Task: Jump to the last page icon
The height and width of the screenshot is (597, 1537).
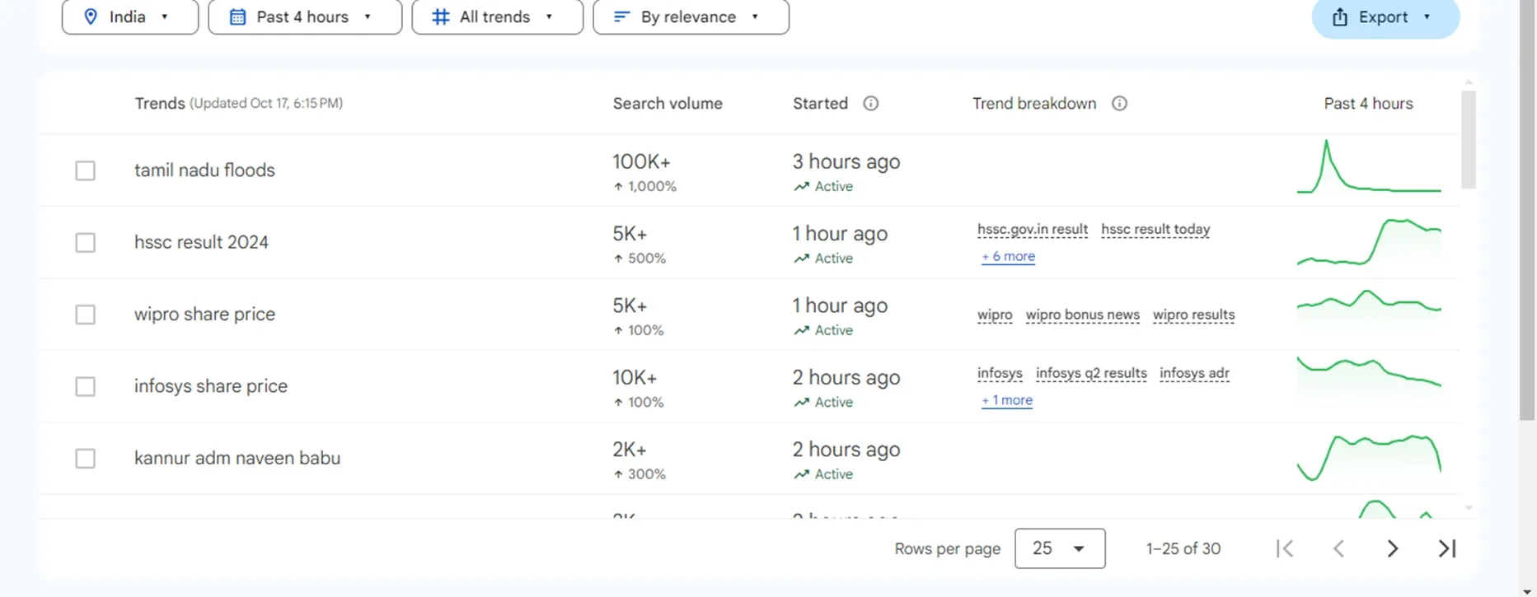Action: (x=1446, y=548)
